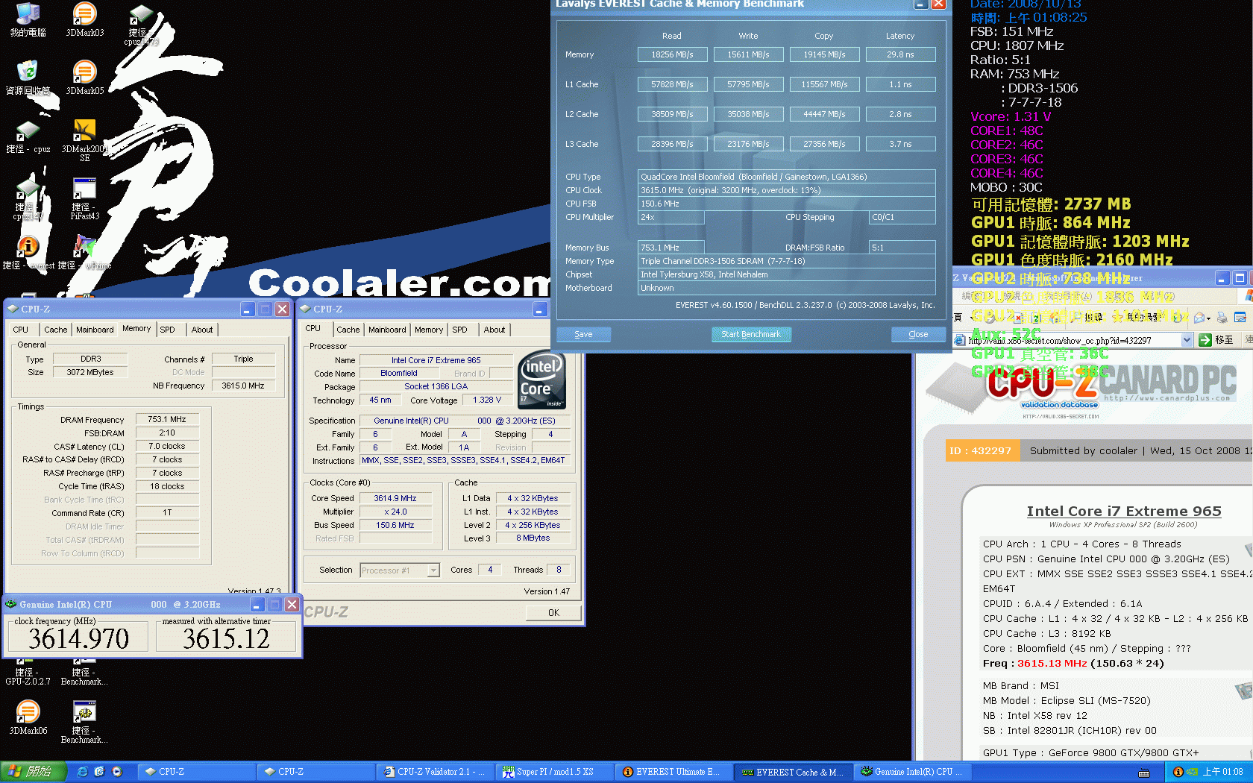Switch to SPD tab in CPU-Z processor window
This screenshot has height=783, width=1253.
(x=460, y=330)
